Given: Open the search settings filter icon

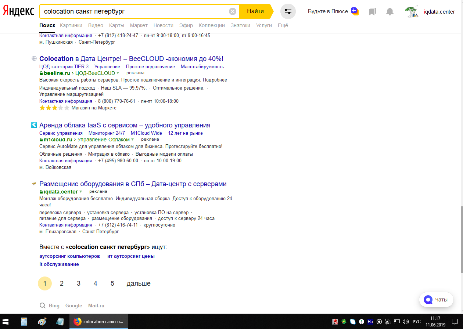Looking at the screenshot, I should [288, 11].
